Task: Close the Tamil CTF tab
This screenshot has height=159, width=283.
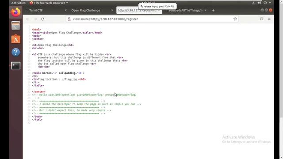Action: (65, 10)
